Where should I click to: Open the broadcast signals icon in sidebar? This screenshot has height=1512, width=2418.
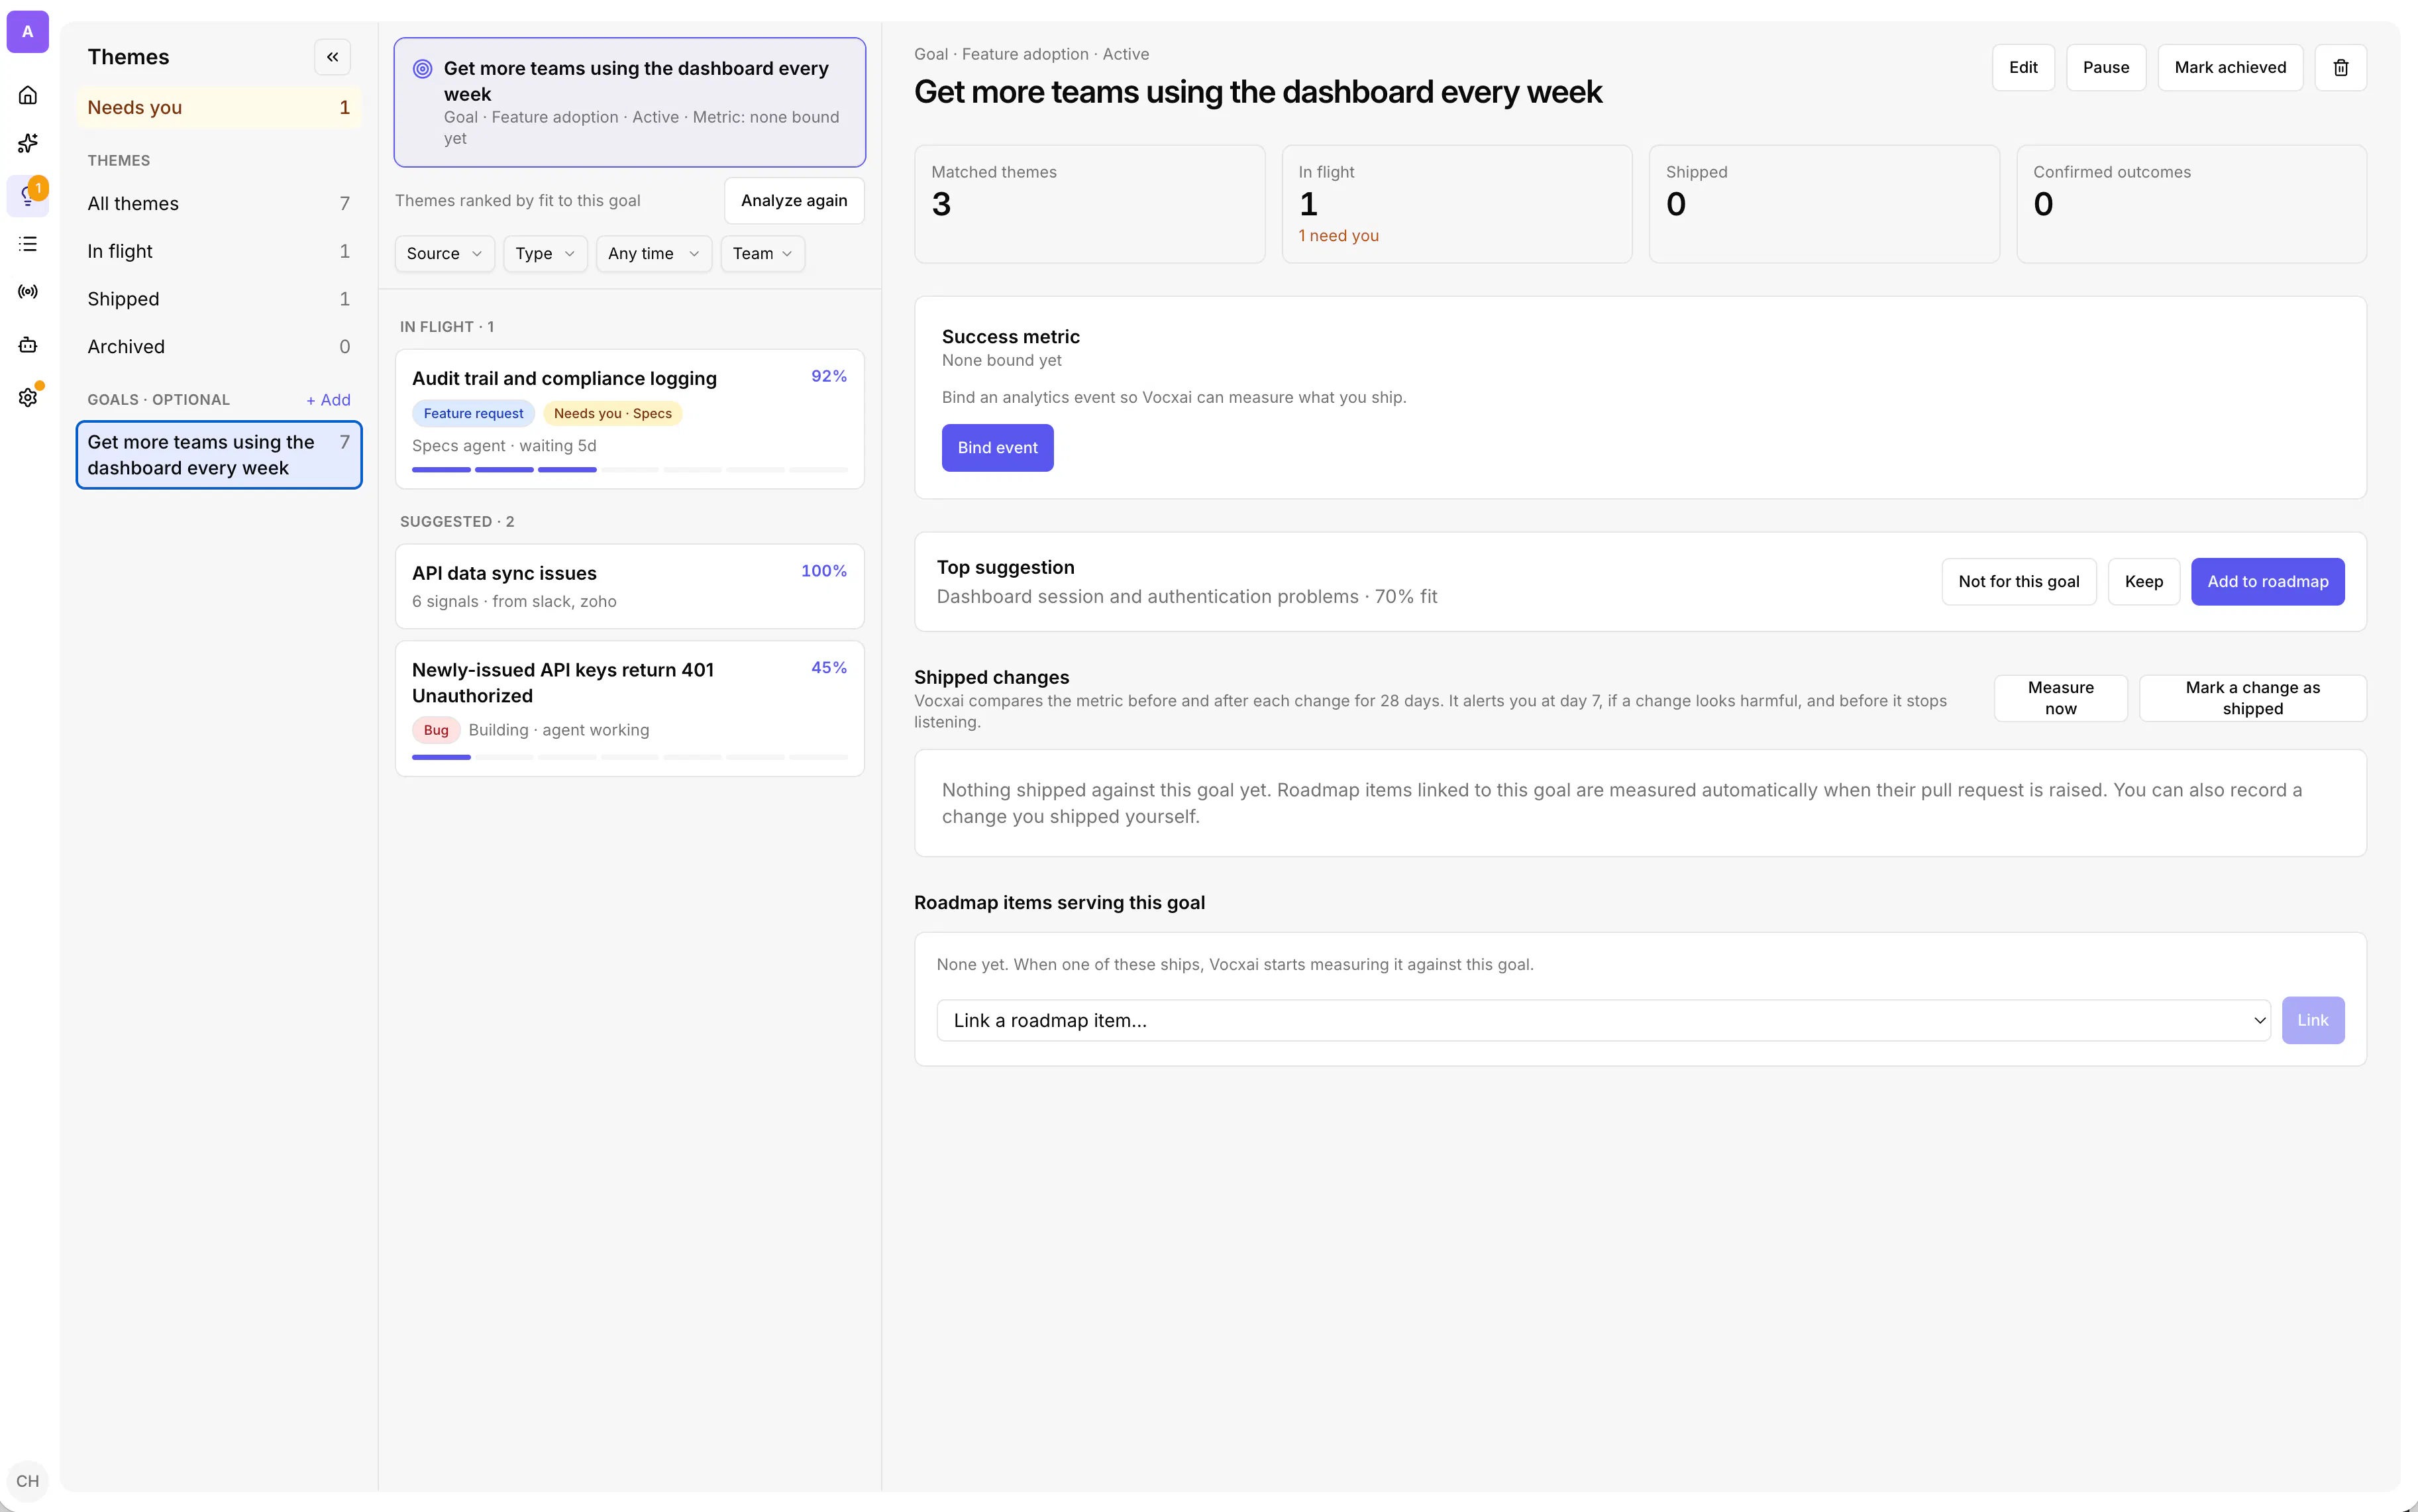click(28, 292)
